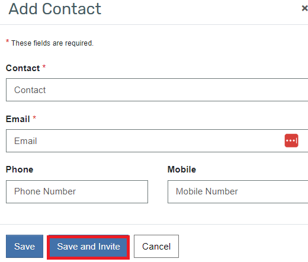Open the password manager icon in Email field
The image size is (308, 262).
[x=291, y=140]
